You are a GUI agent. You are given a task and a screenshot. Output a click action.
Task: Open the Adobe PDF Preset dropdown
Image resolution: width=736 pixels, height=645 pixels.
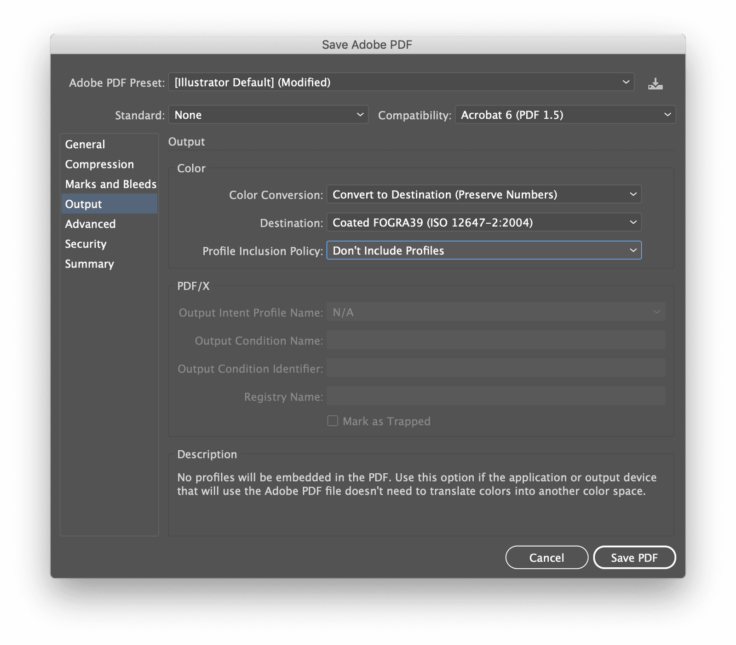point(401,82)
